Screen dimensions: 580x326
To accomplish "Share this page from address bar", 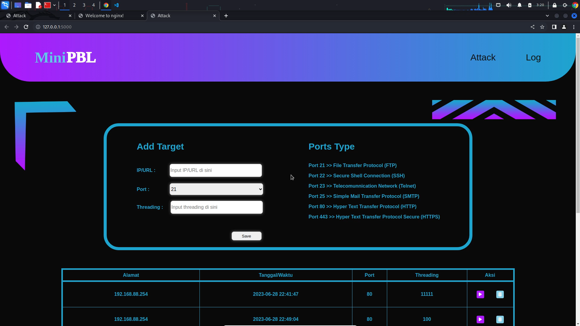I will click(533, 27).
